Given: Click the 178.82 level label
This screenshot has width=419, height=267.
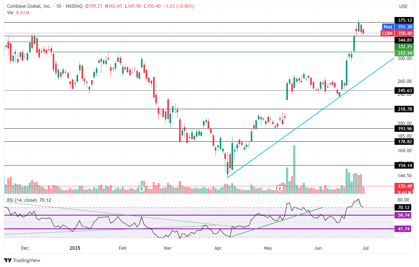Looking at the screenshot, I should [x=404, y=141].
